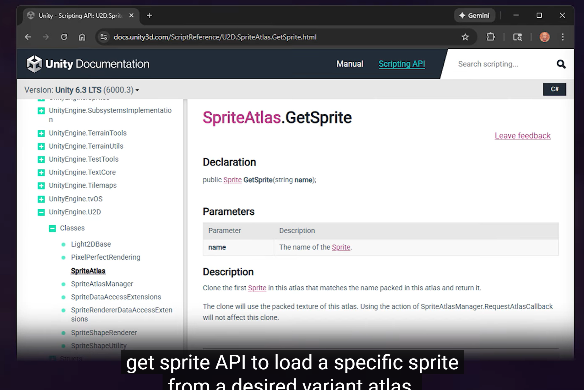Open the SpriteShapeUtility class page

pyautogui.click(x=99, y=346)
